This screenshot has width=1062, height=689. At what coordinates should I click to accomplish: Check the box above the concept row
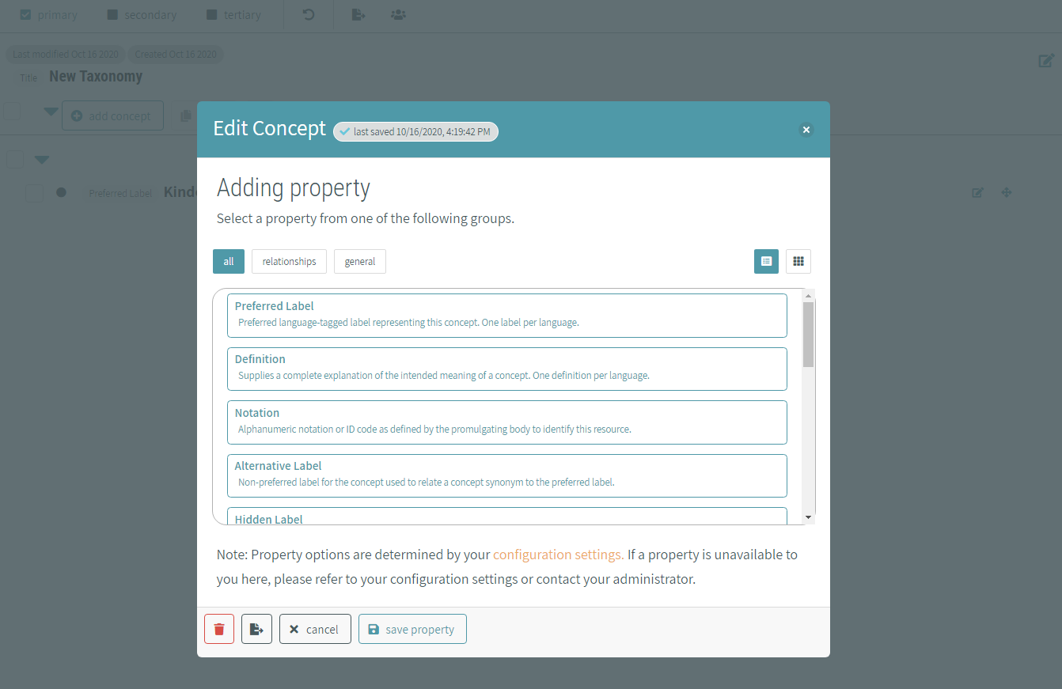pos(15,159)
